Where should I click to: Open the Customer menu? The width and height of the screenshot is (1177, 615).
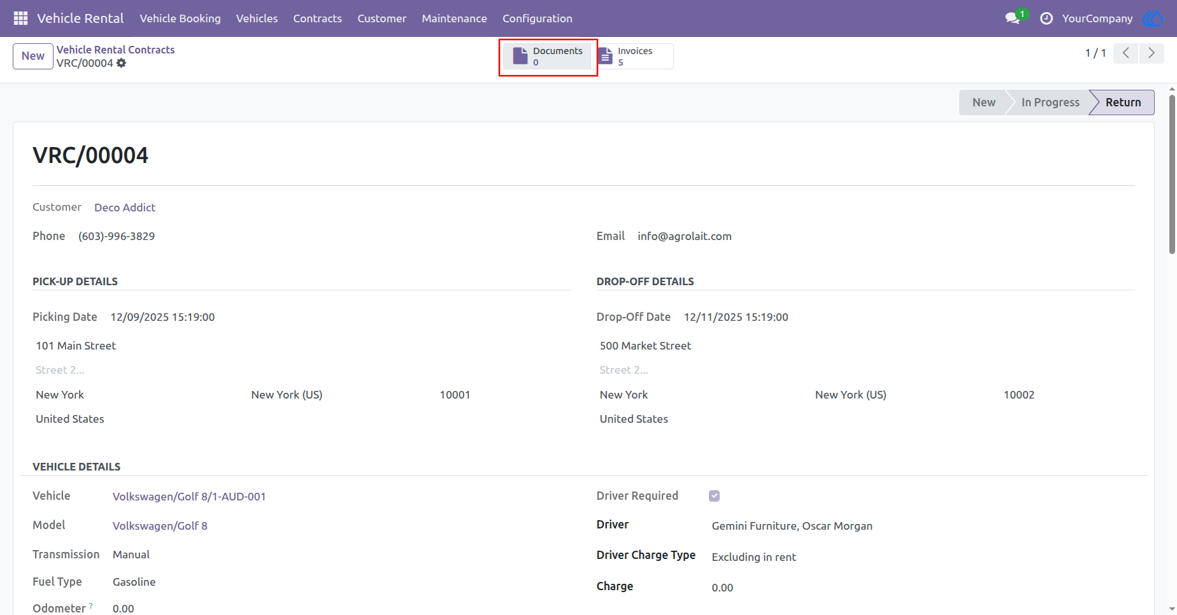(382, 18)
